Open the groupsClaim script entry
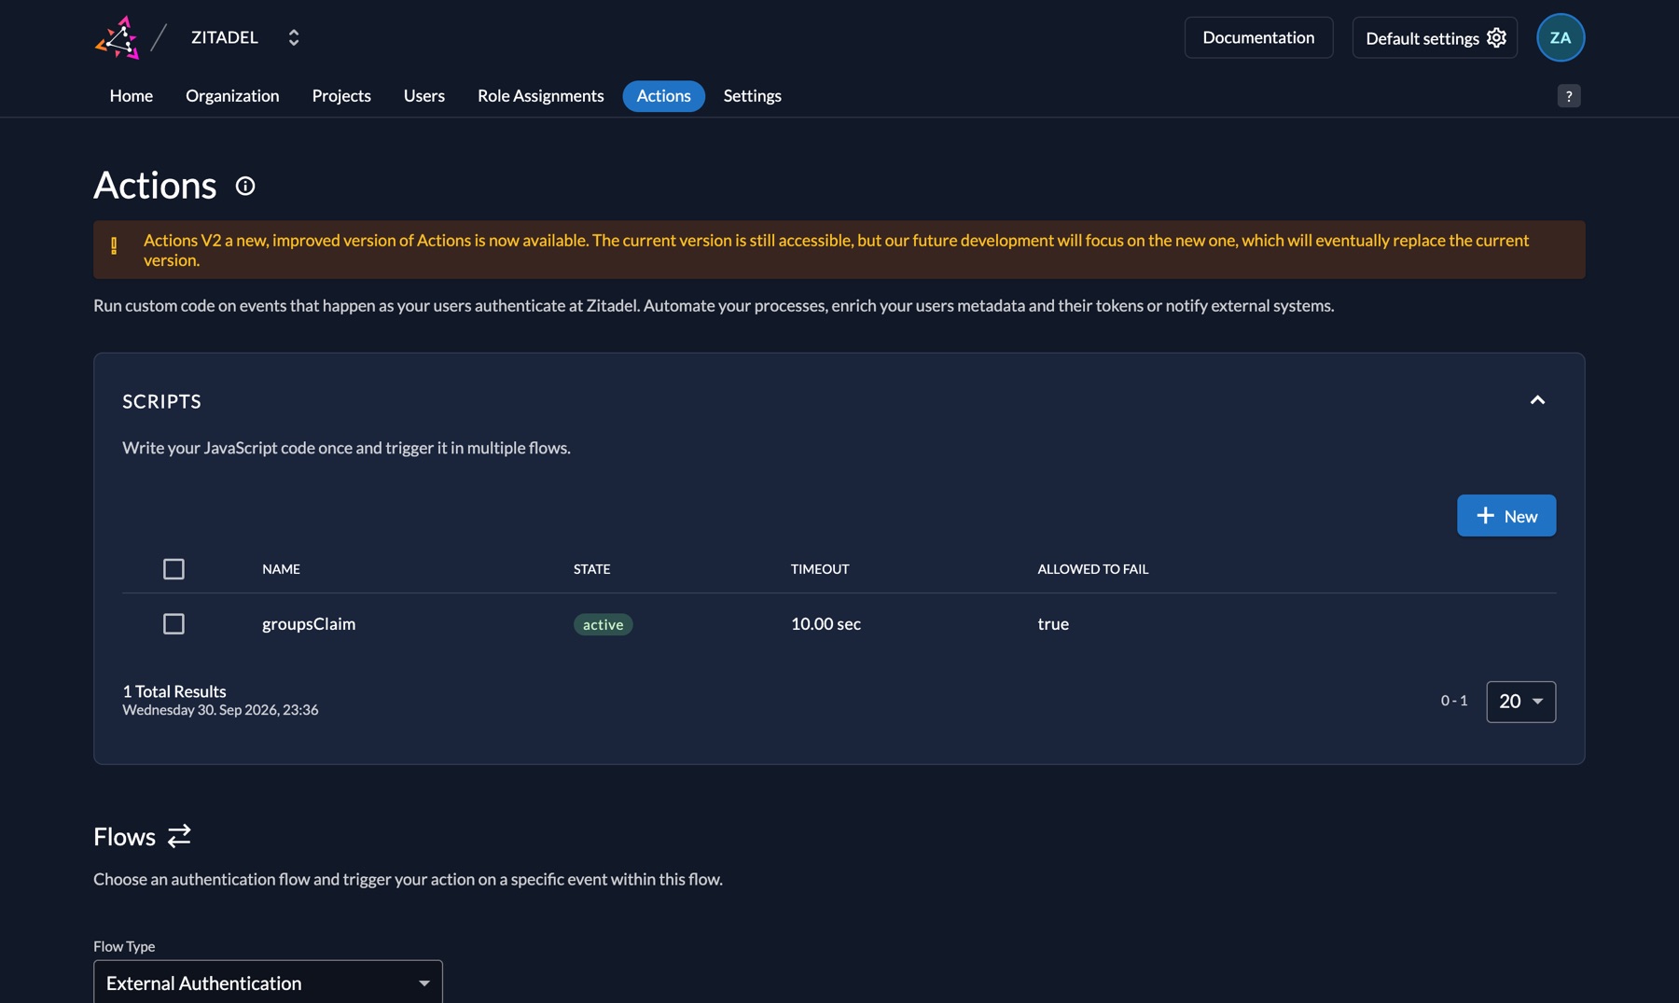Image resolution: width=1679 pixels, height=1003 pixels. coord(309,623)
